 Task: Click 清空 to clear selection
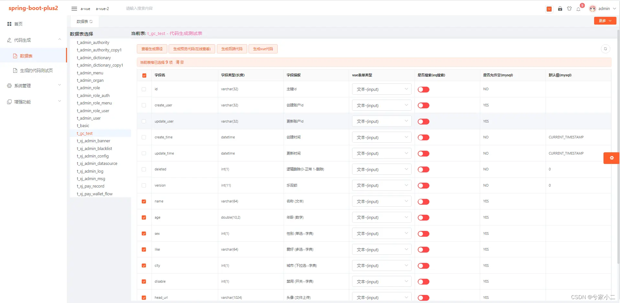pyautogui.click(x=180, y=62)
